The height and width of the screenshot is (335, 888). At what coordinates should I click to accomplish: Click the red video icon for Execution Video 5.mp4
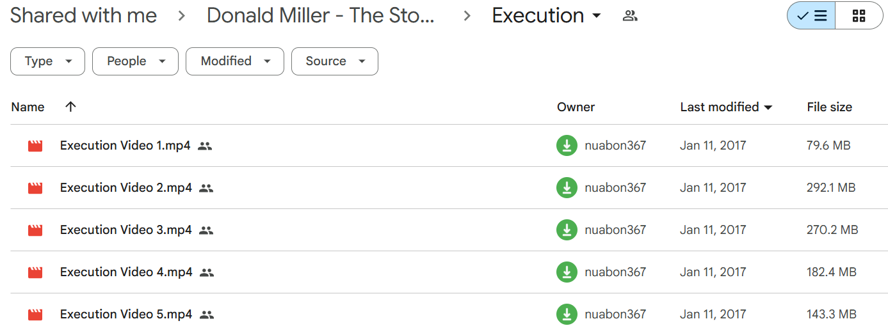point(35,315)
